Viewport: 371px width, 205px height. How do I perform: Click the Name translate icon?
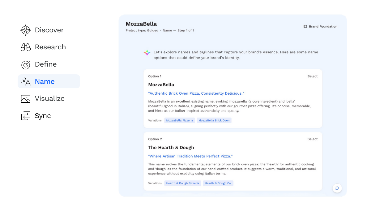pyautogui.click(x=26, y=81)
